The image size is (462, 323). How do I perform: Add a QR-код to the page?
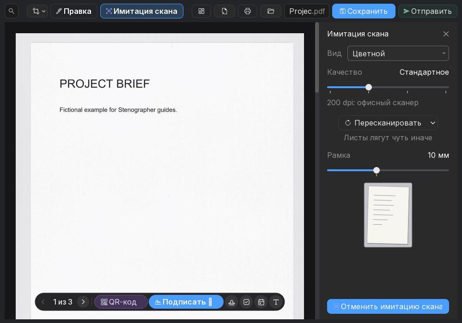coord(121,302)
